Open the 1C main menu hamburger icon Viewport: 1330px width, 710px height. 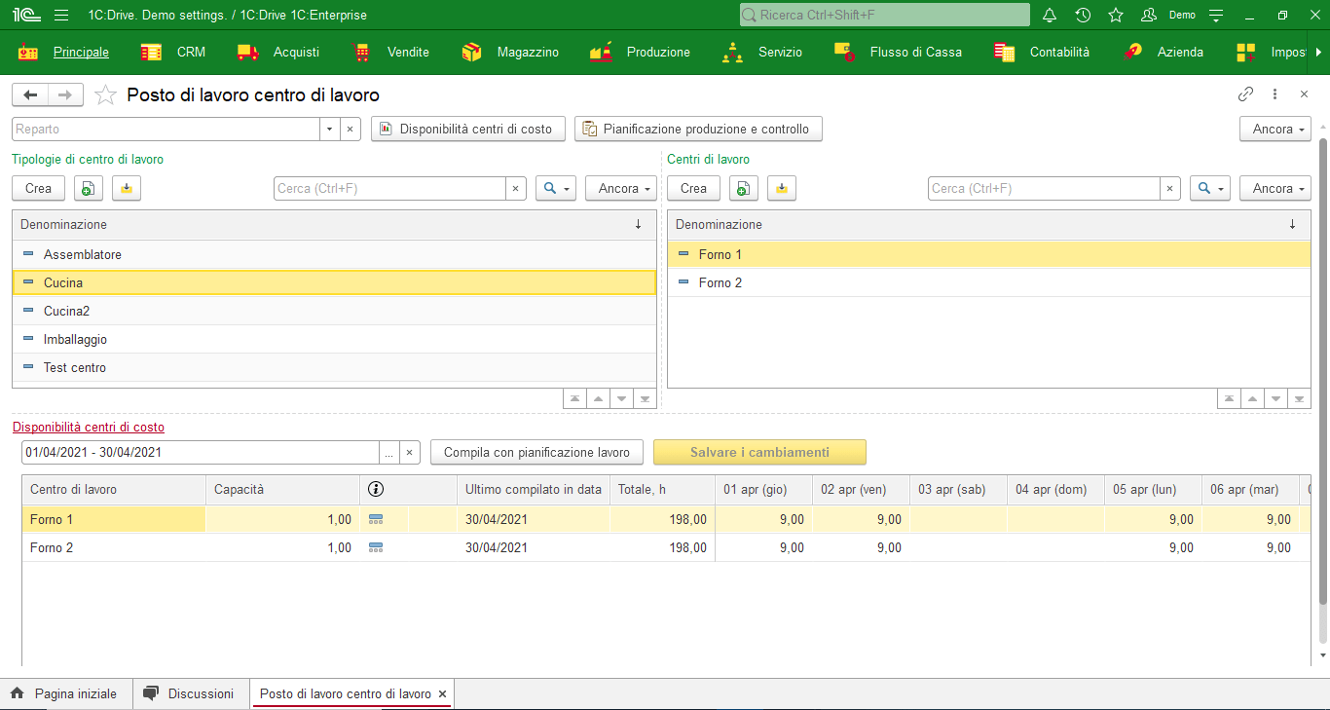click(x=61, y=15)
